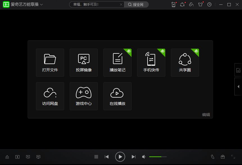Click the 编辑 edit link

(206, 115)
